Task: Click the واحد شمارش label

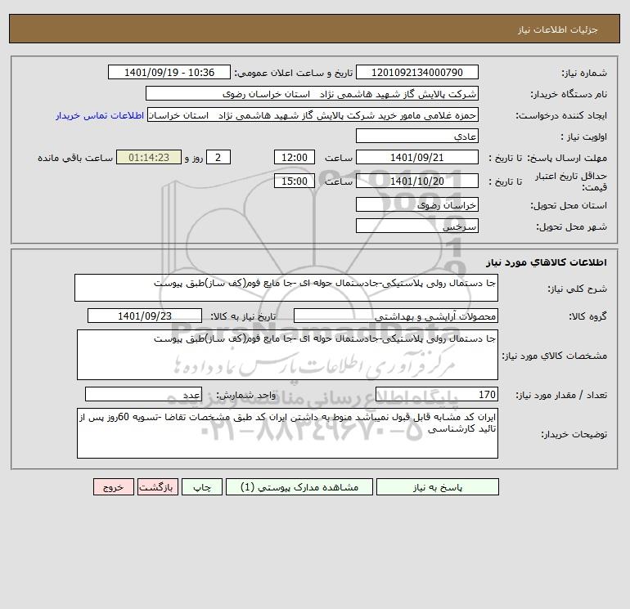Action: tap(246, 395)
